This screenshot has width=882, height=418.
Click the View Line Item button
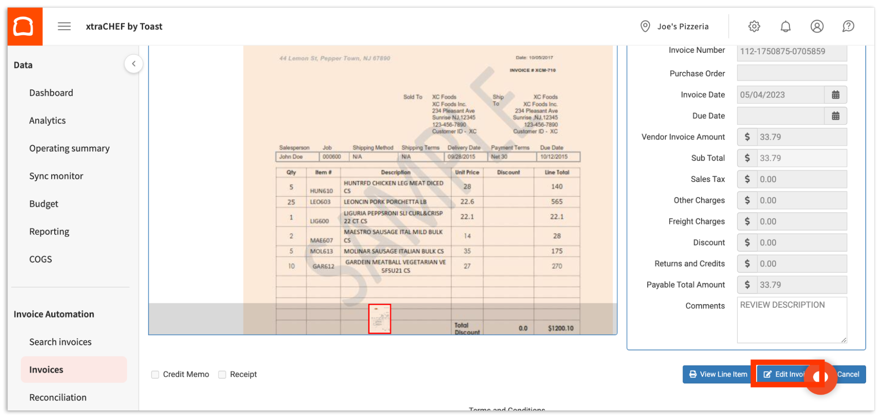[717, 374]
